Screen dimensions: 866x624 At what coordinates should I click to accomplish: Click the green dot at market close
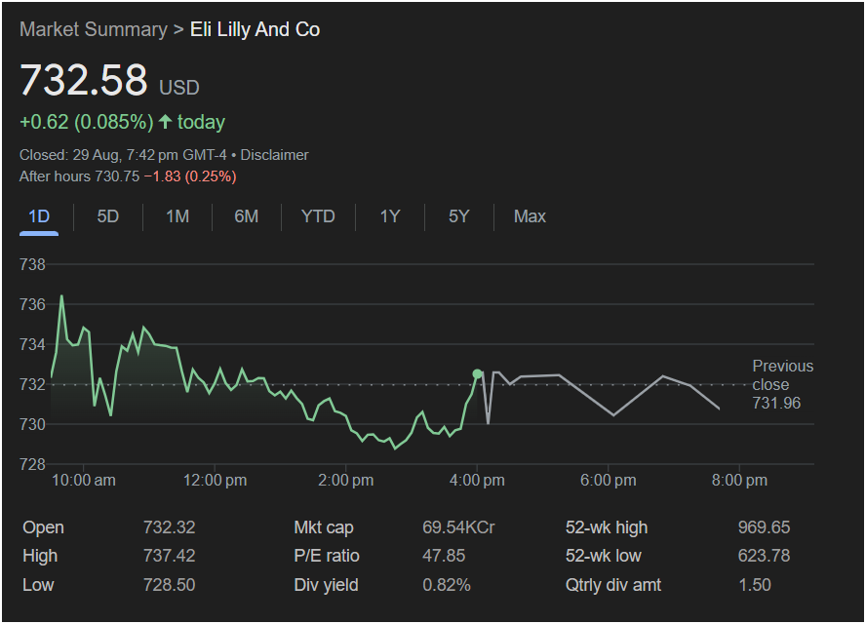pos(477,373)
